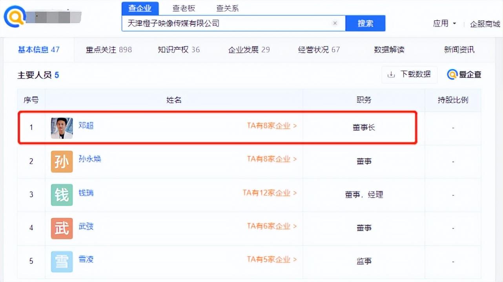The width and height of the screenshot is (503, 282).
Task: Expand 邓超's TA有8家企业 list
Action: click(272, 126)
